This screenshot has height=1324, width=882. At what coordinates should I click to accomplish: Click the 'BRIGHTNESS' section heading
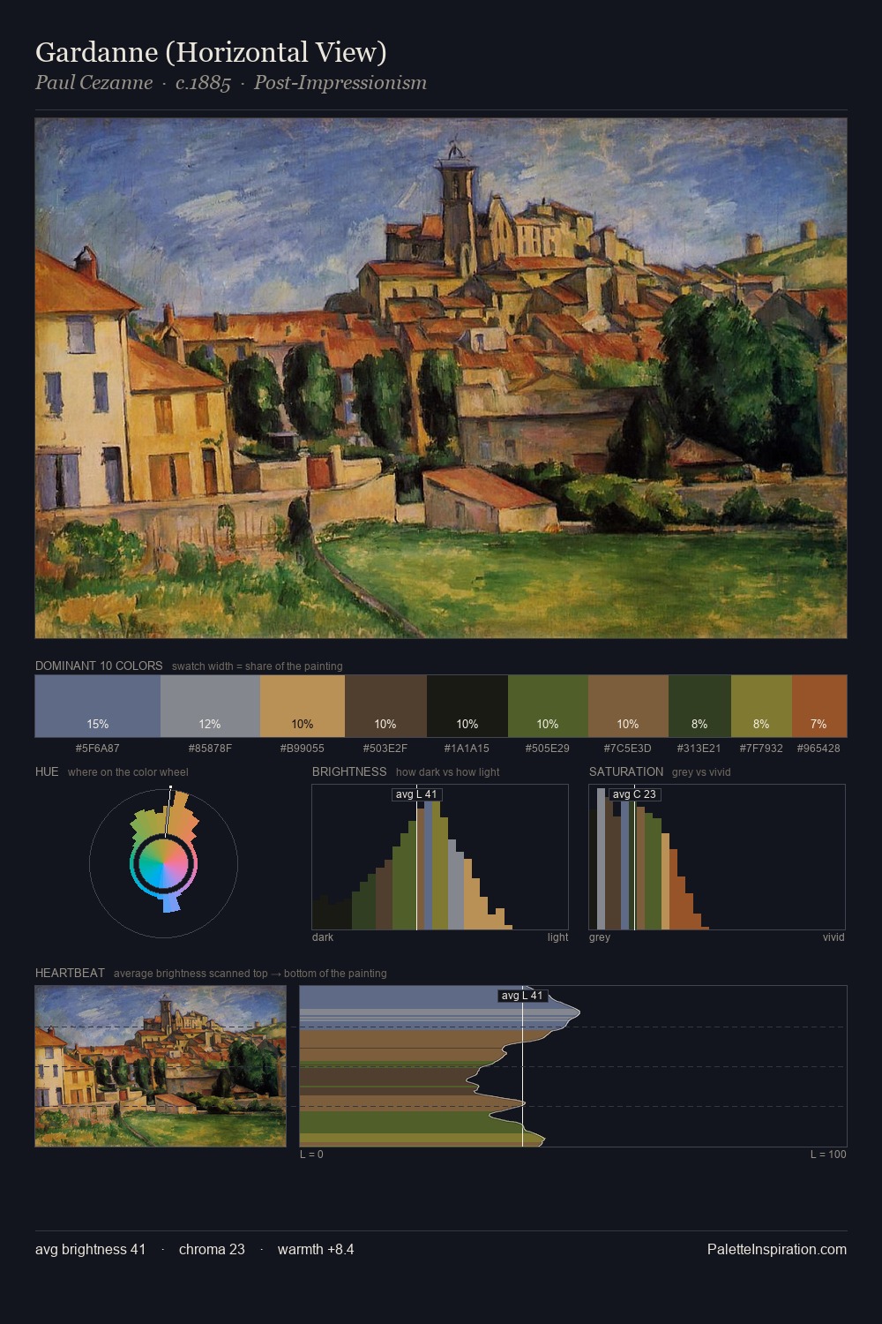point(349,771)
